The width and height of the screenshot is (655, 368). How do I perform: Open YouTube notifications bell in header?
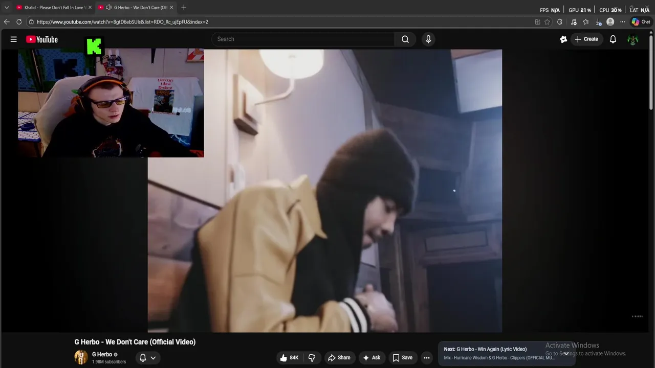(613, 39)
